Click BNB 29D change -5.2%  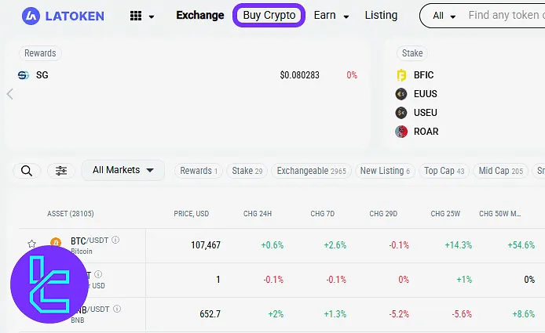[399, 314]
